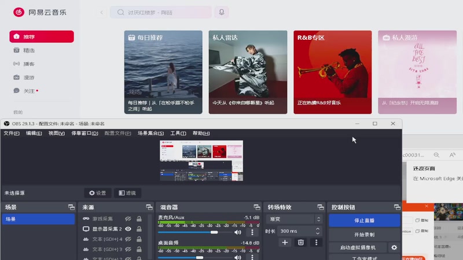Pop out the 转场特效 dock panel
The width and height of the screenshot is (463, 260).
pyautogui.click(x=321, y=207)
